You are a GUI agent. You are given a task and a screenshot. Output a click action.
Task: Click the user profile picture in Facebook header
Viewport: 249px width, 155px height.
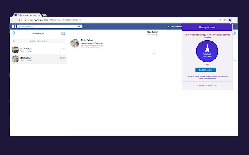pyautogui.click(x=168, y=26)
